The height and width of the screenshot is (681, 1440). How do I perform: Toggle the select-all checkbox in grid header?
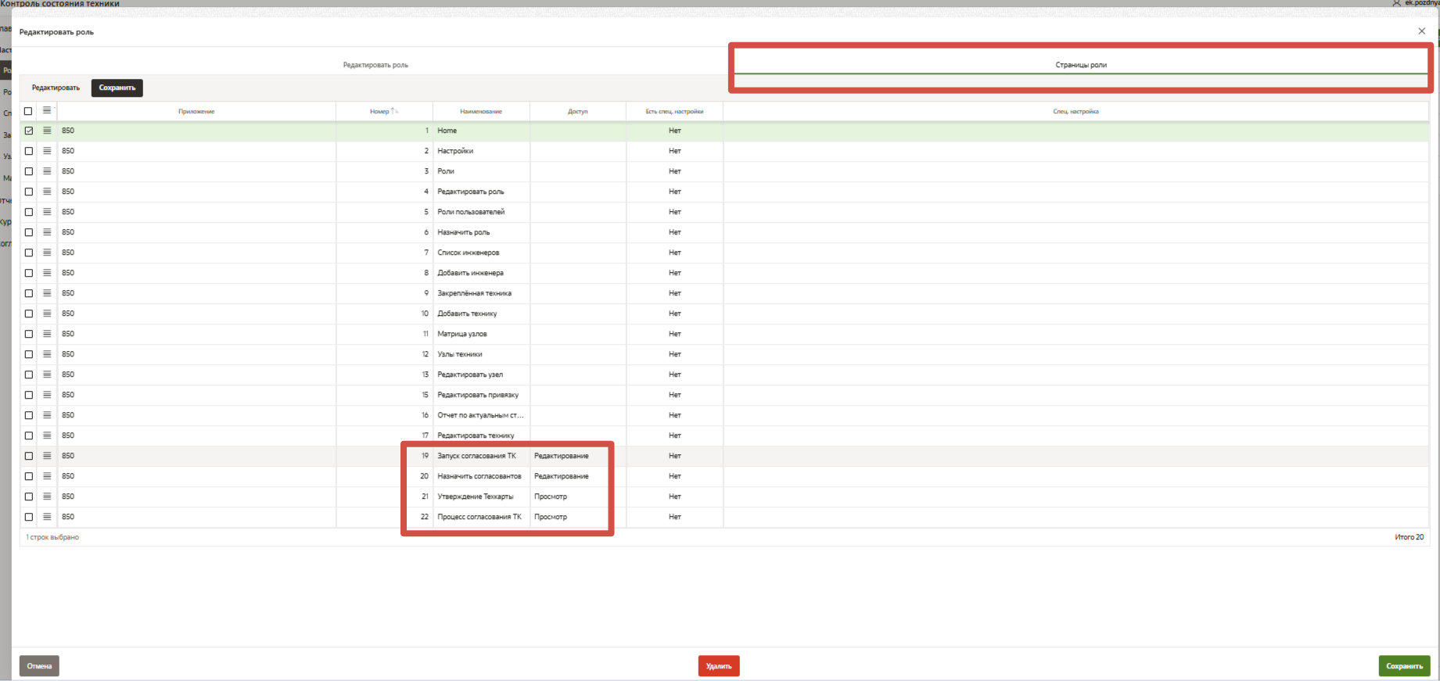(x=28, y=111)
